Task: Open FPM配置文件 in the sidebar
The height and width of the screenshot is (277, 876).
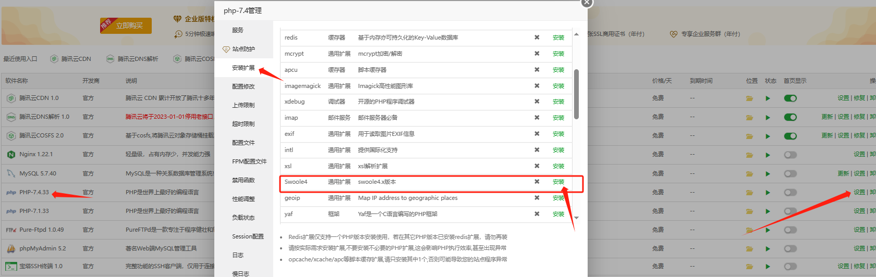Action: pyautogui.click(x=249, y=161)
